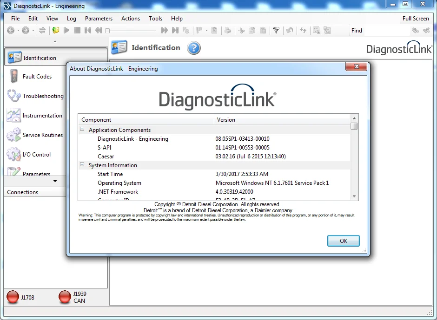Click sidebar scroll-down arrow below Parameters
The width and height of the screenshot is (437, 320).
tap(55, 181)
